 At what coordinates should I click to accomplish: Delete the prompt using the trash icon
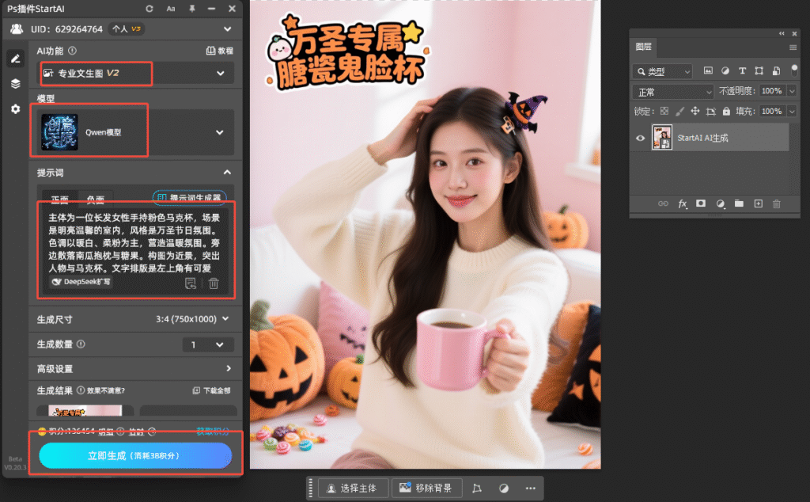tap(214, 283)
